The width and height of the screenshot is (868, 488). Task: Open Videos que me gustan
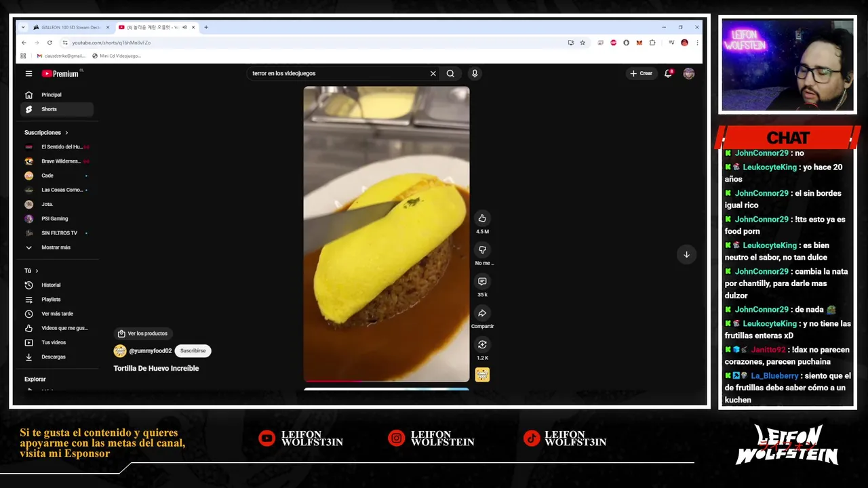click(58, 328)
